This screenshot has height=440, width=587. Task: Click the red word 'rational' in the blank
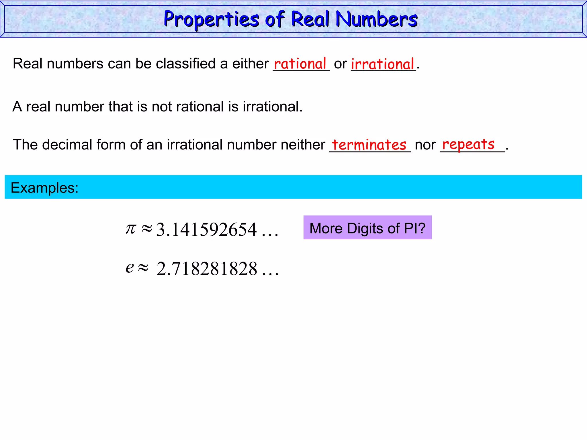click(300, 63)
